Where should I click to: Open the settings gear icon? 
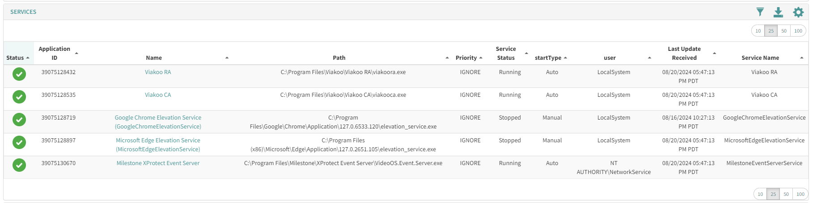798,12
